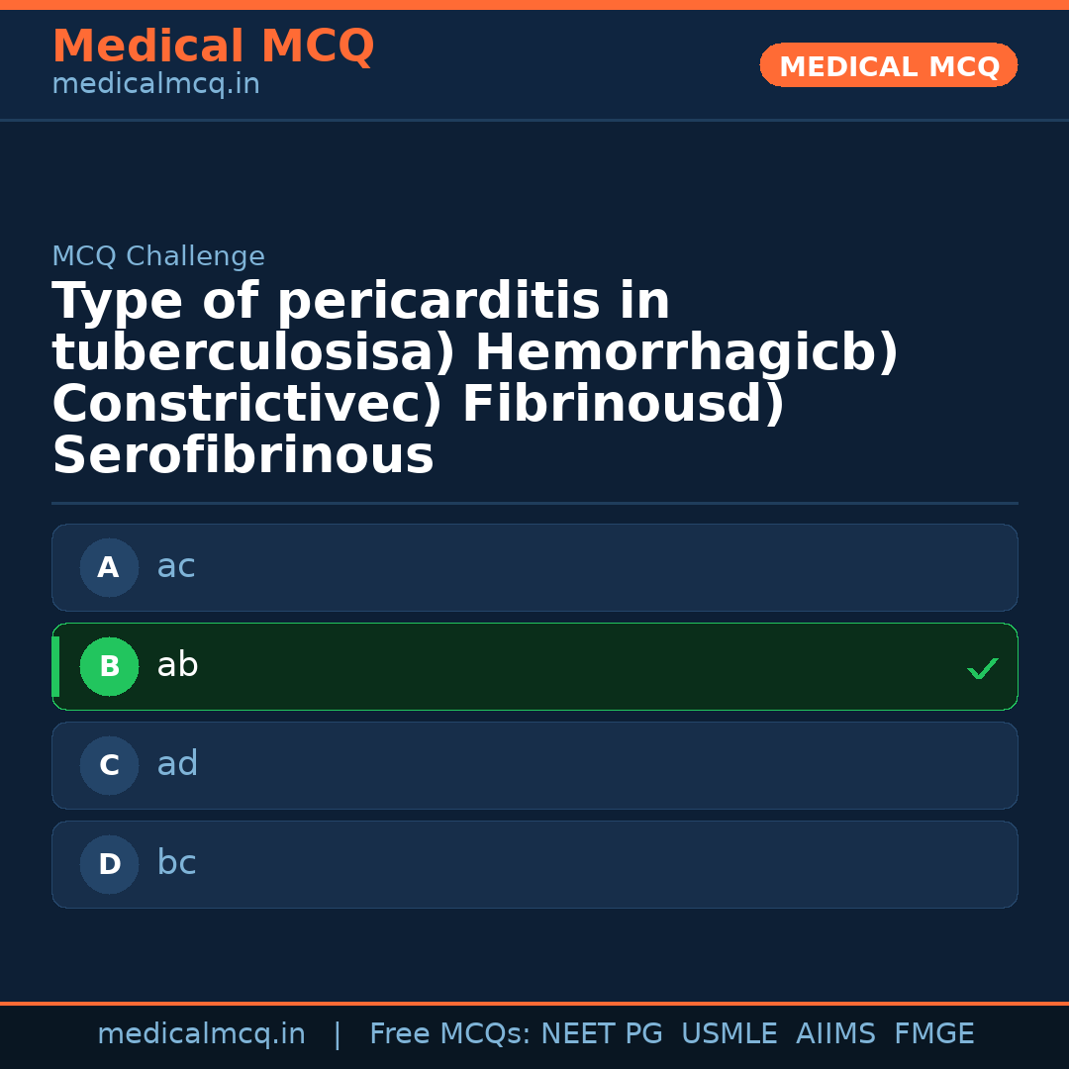Click NEET PG in the footer
The height and width of the screenshot is (1069, 1069).
602,1034
